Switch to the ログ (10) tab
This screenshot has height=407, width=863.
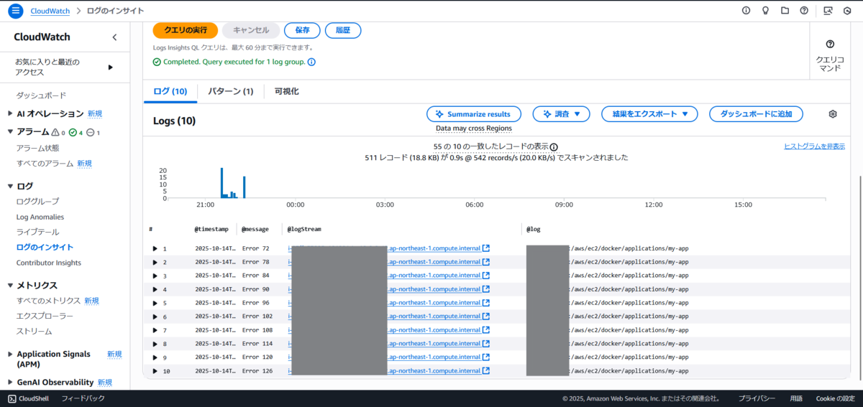click(x=170, y=92)
